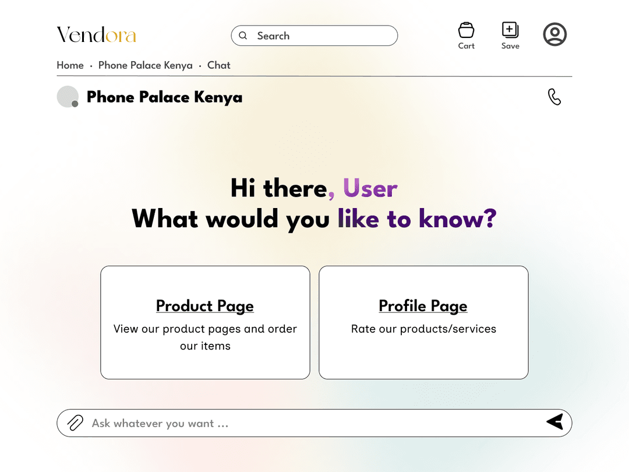Focus the Search input field
The height and width of the screenshot is (472, 629).
[314, 36]
